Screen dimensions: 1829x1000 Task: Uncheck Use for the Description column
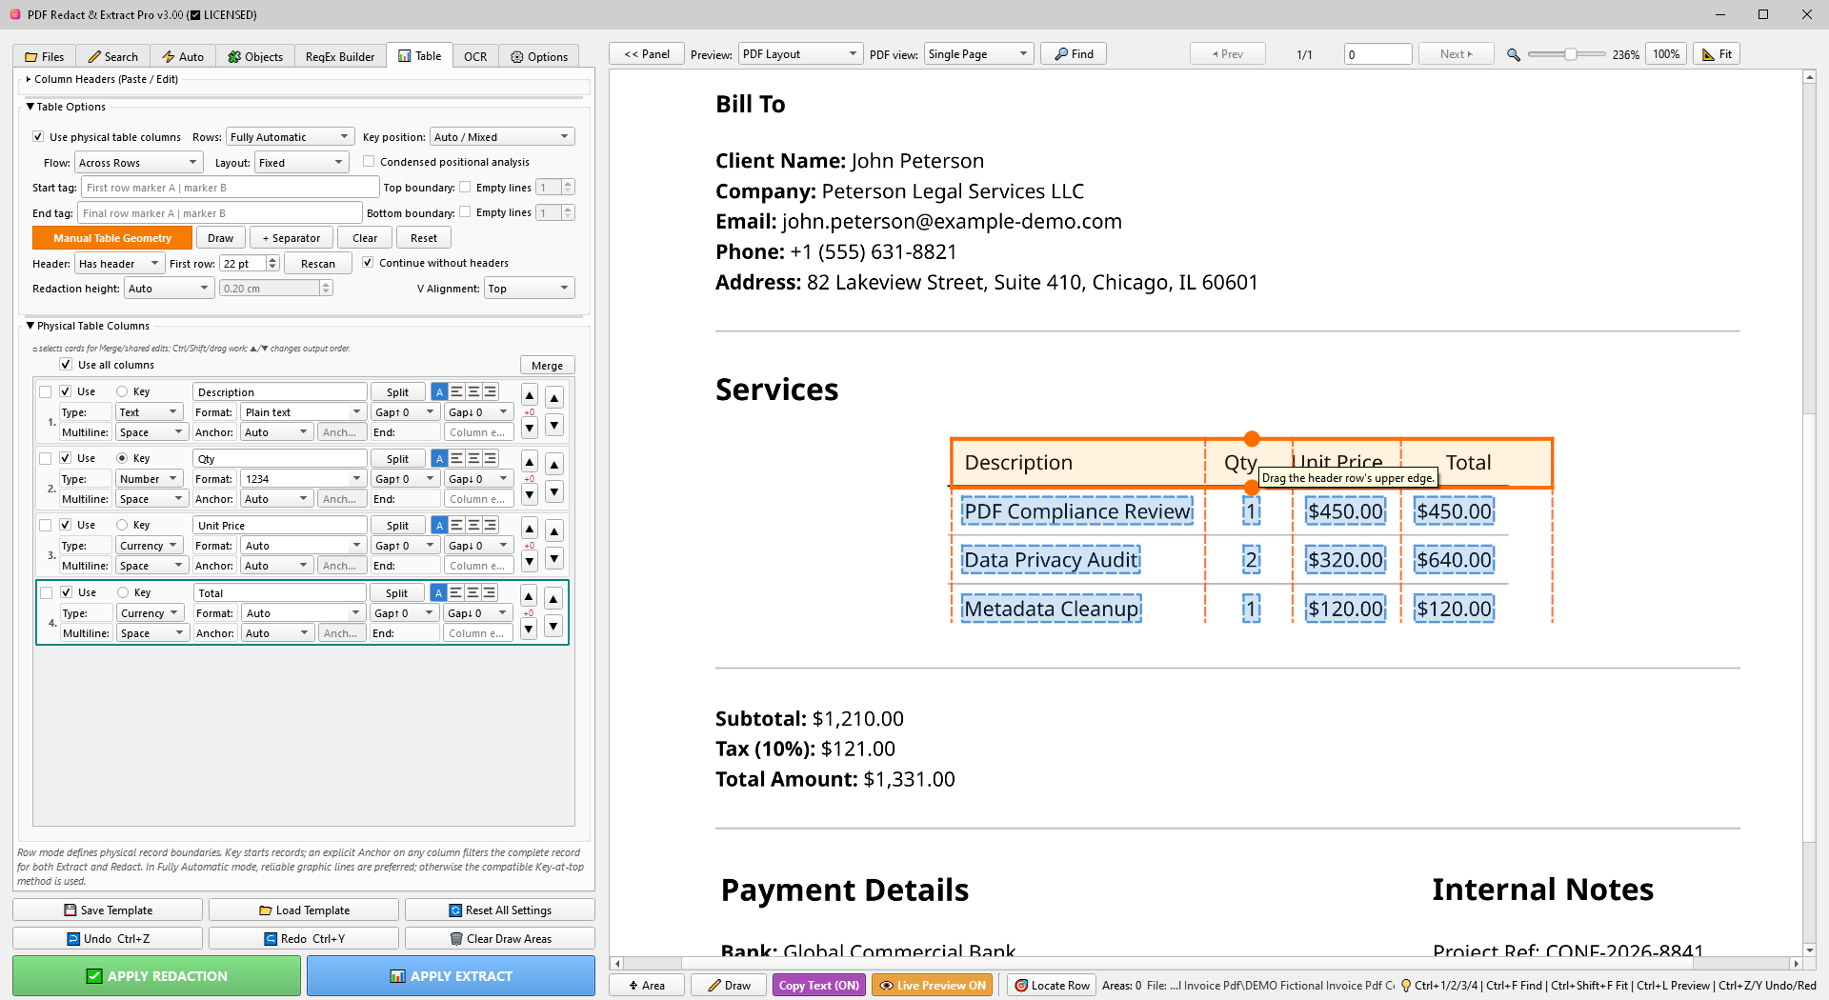click(66, 391)
